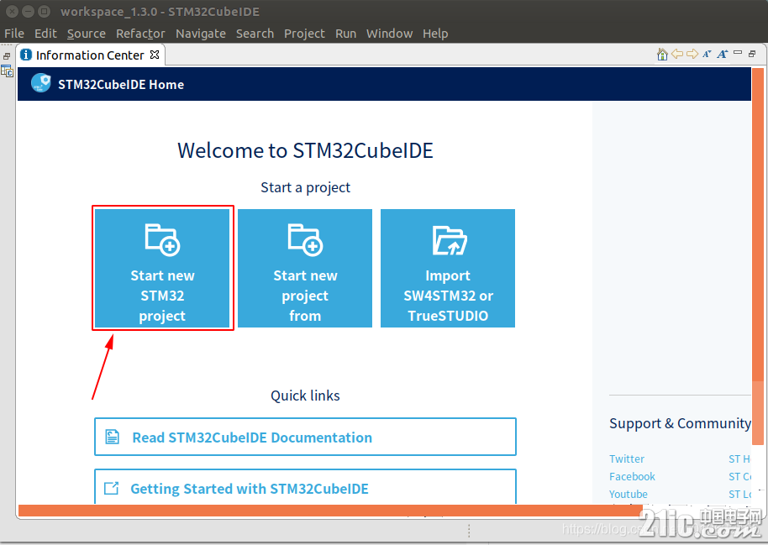The width and height of the screenshot is (768, 545).
Task: Click the info icon on Information Center tab
Action: 26,55
